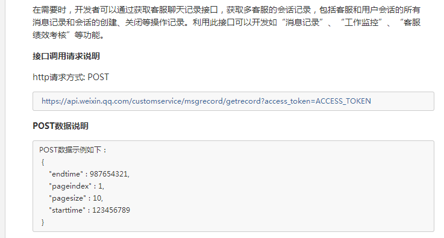Click the opening brace in JSON example
This screenshot has height=238, width=444.
pos(43,162)
